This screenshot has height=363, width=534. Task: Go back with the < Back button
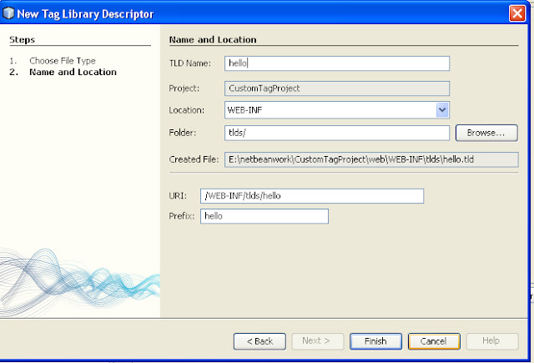click(x=259, y=341)
